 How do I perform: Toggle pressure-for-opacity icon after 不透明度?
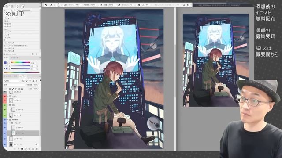(x=101, y=5)
